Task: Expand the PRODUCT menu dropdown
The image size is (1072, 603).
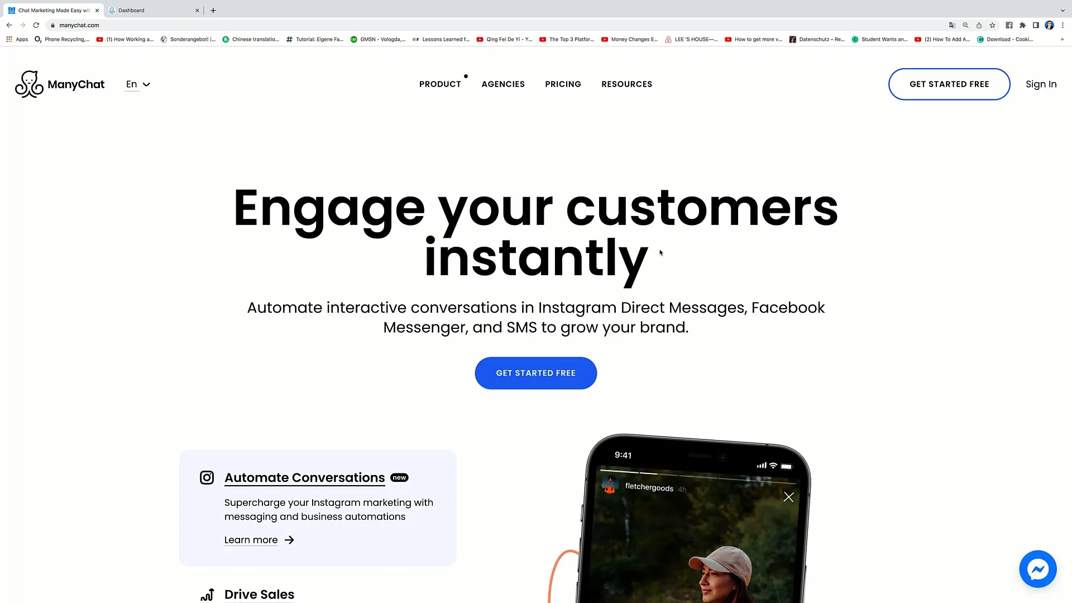Action: point(439,84)
